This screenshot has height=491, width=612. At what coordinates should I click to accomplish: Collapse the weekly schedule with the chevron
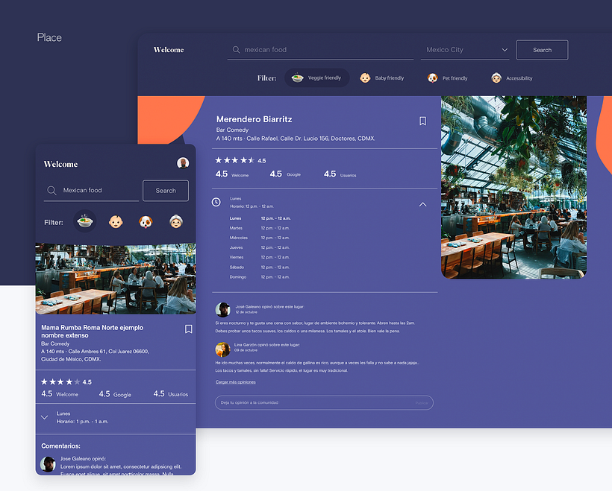(422, 205)
